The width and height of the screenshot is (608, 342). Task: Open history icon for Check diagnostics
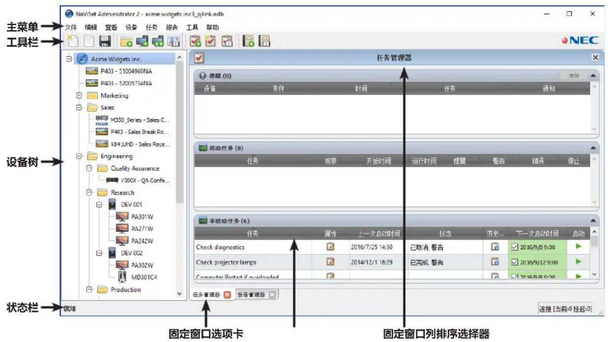(495, 247)
